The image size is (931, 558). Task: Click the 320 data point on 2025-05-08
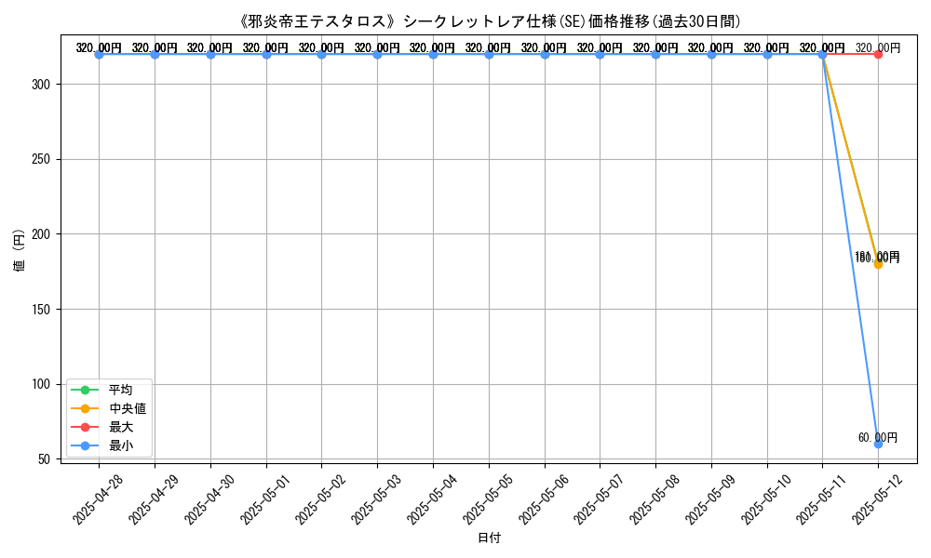[655, 55]
